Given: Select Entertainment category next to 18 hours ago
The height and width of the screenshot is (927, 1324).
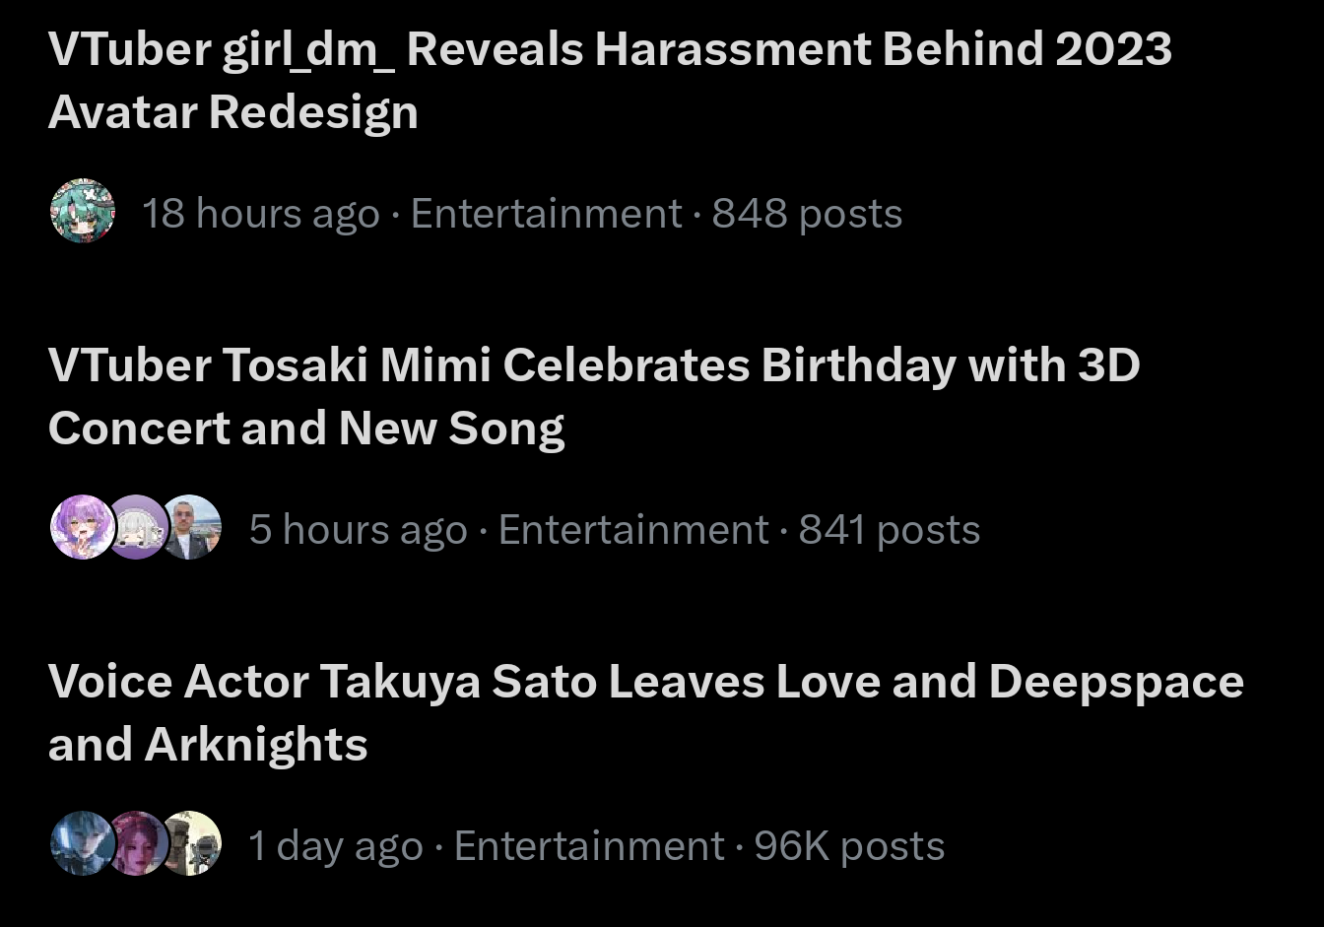Looking at the screenshot, I should click(x=546, y=214).
